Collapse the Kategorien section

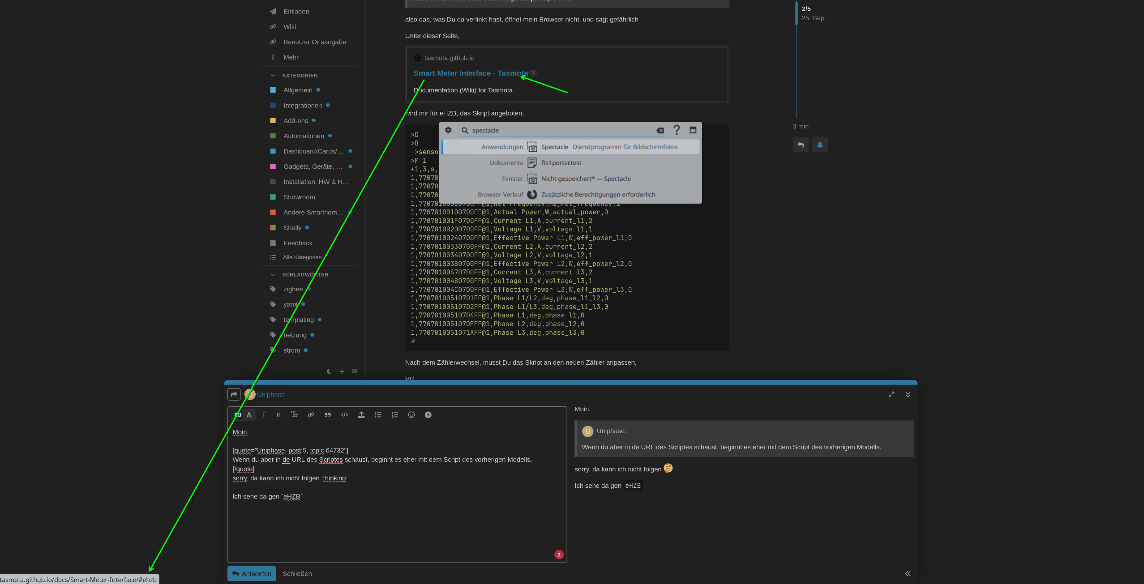273,76
